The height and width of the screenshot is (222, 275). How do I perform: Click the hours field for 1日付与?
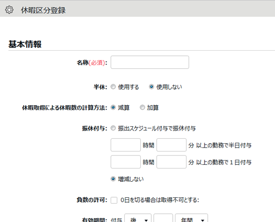125,162
